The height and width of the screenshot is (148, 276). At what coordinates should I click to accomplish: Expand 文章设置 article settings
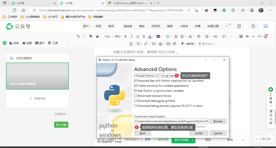(x=263, y=139)
